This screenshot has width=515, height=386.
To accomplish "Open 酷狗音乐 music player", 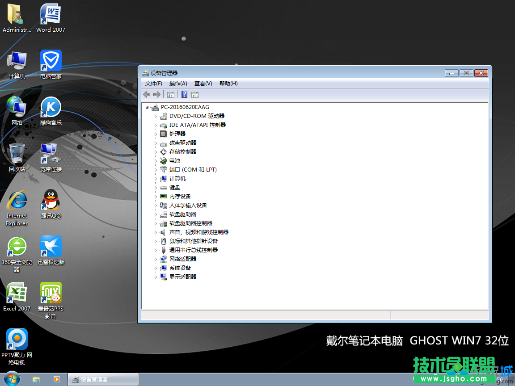I will 50,107.
